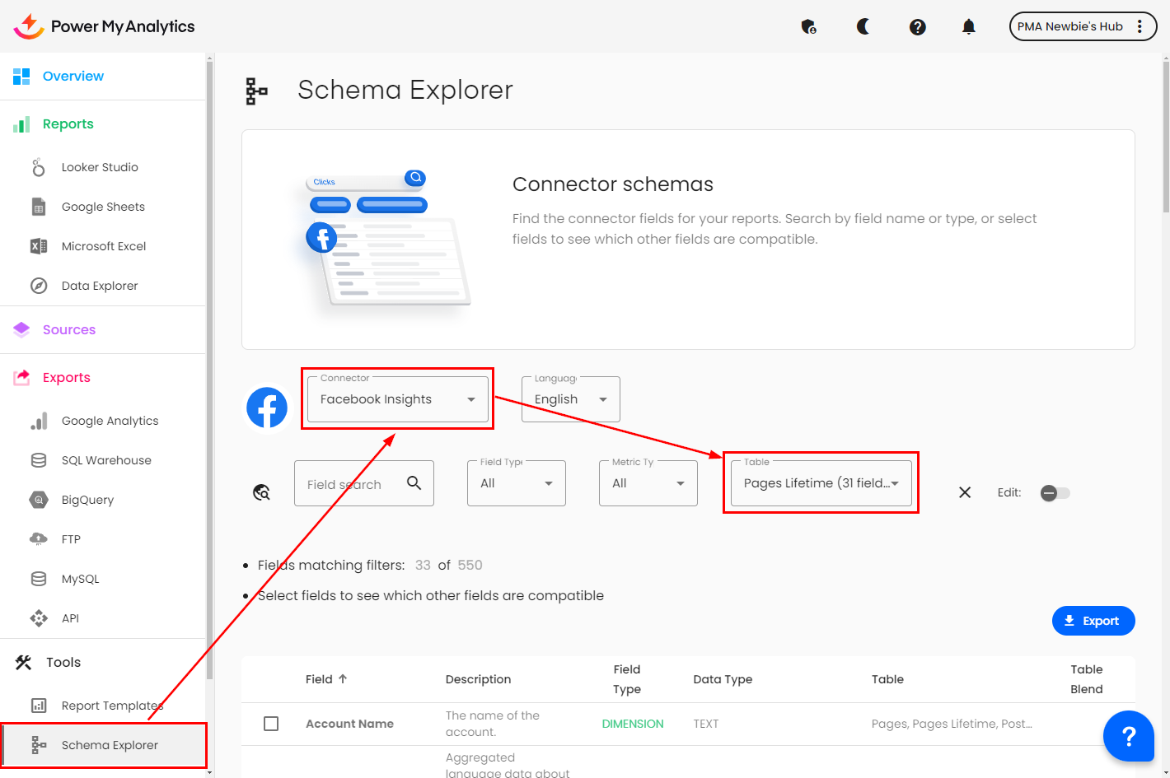Toggle dark mode moon icon
Image resolution: width=1170 pixels, height=778 pixels.
[x=863, y=27]
